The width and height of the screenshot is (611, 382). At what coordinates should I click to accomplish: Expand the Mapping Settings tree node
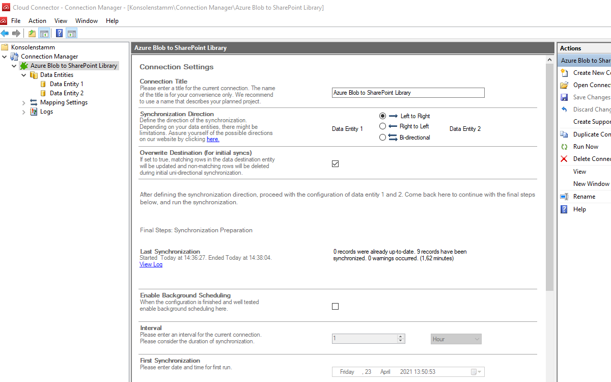point(23,102)
